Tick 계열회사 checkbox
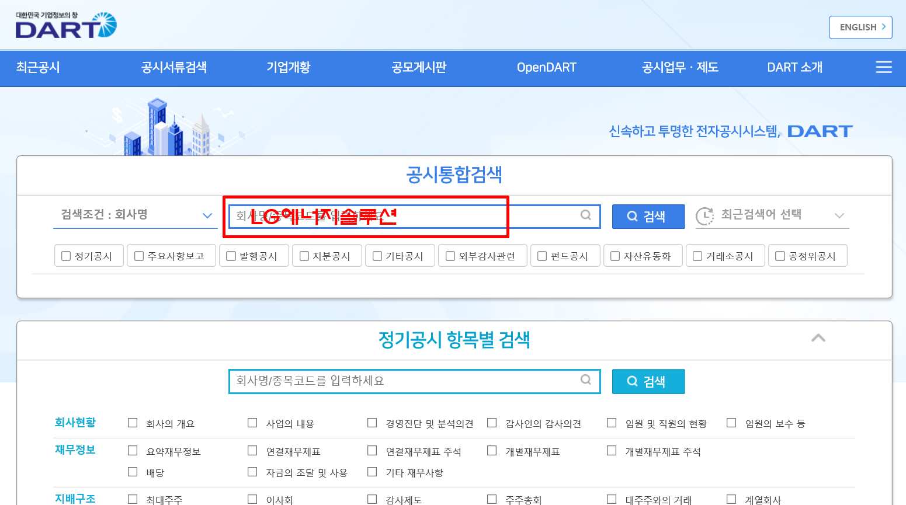Viewport: 906px width, 505px height. pos(731,499)
